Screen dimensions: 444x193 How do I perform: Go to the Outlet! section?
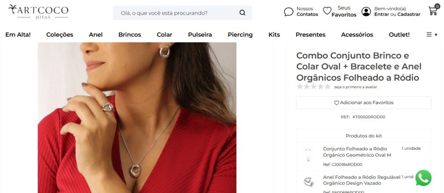(399, 35)
